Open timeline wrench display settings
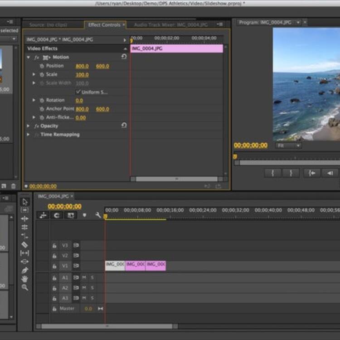 [98, 215]
